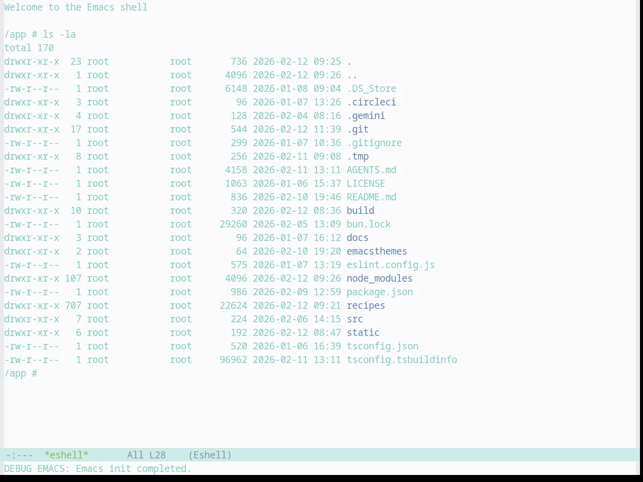643x482 pixels.
Task: Select the README.md file name
Action: tap(371, 197)
